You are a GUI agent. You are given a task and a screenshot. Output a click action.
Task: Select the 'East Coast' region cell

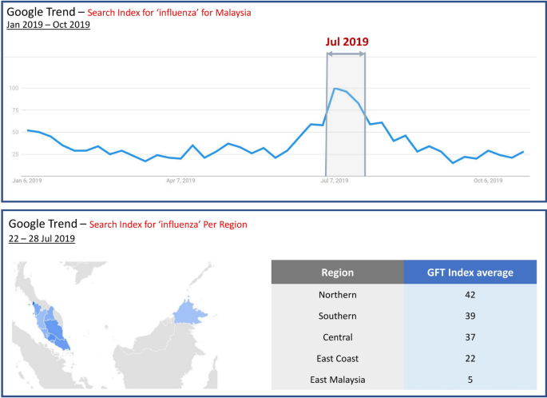[x=337, y=359]
